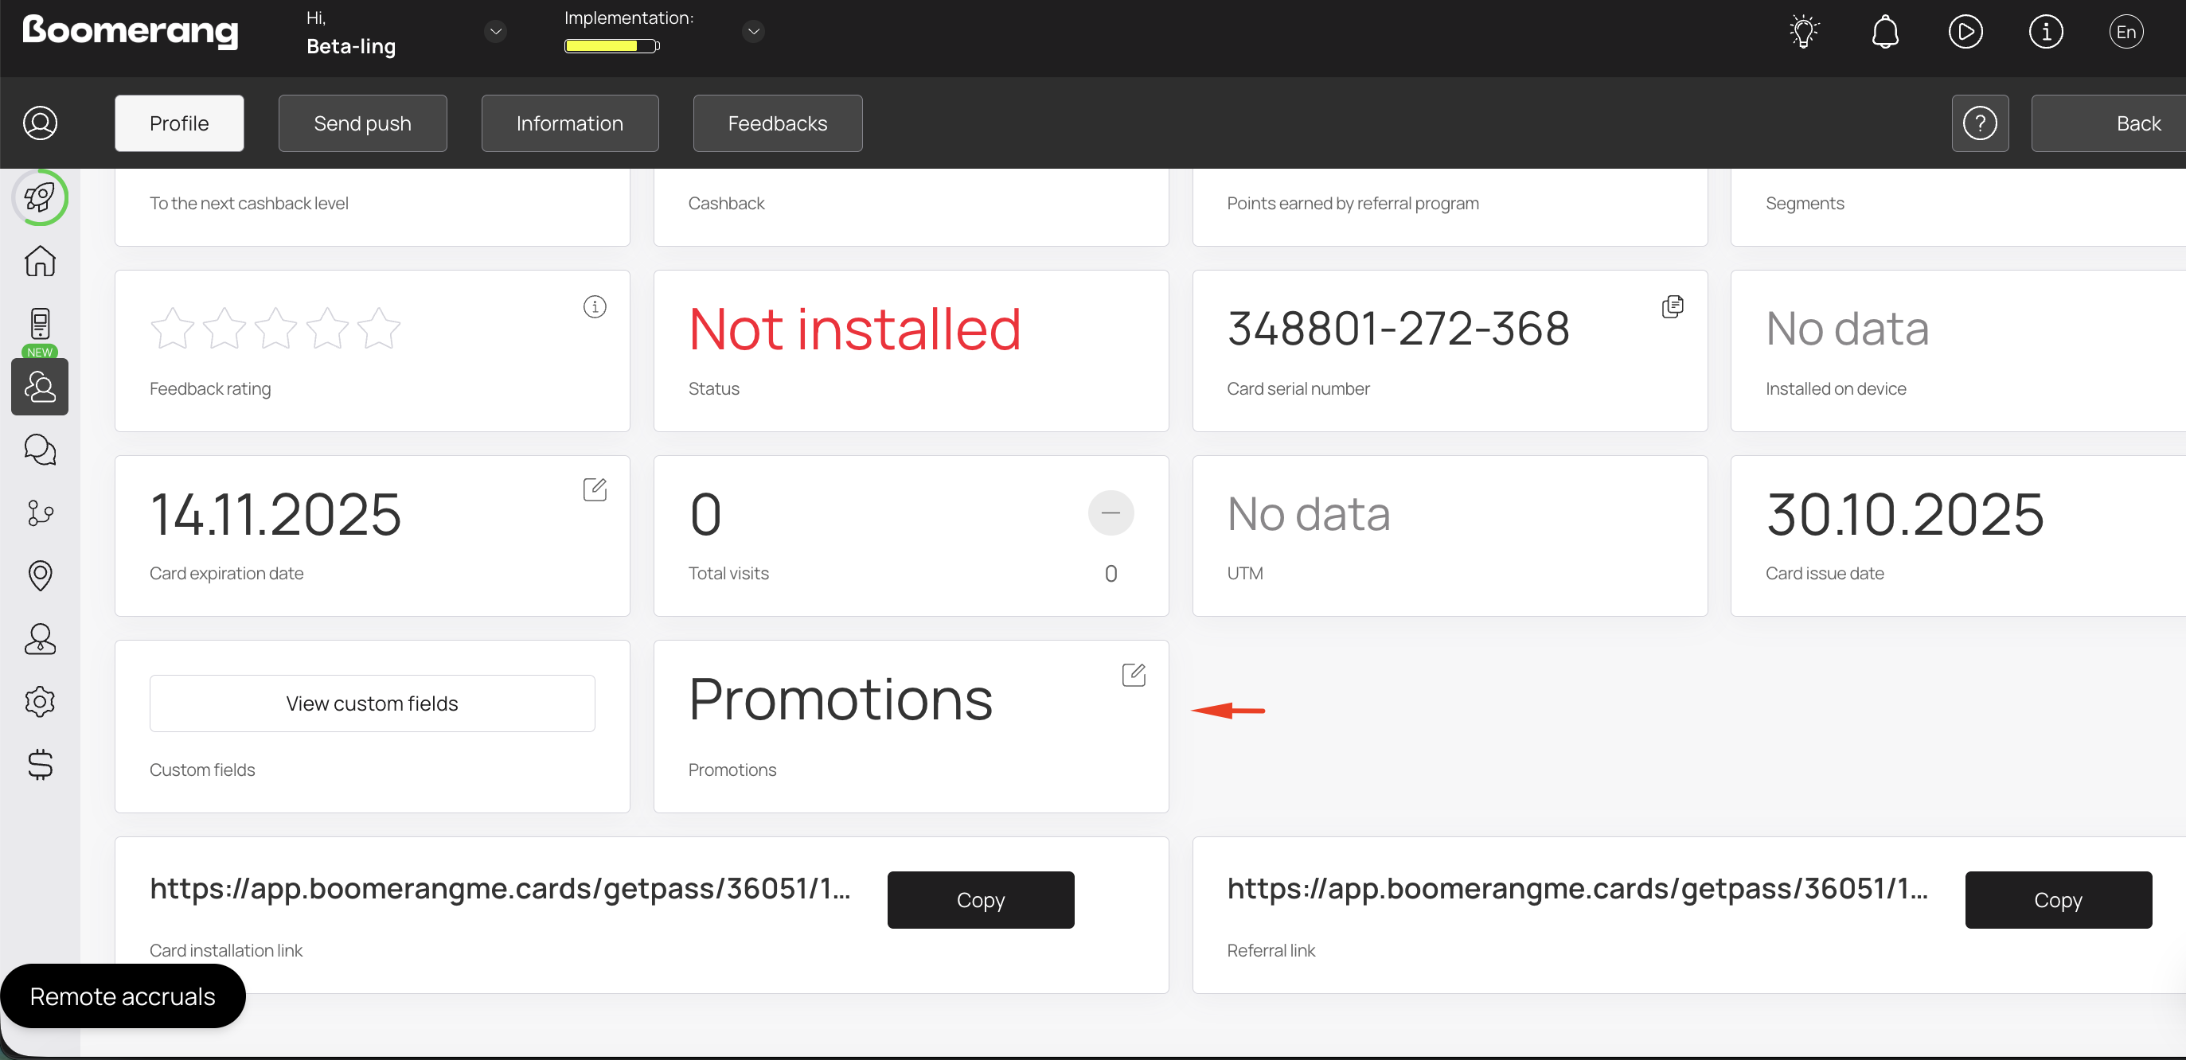
Task: Open the En language selector
Action: tap(2125, 32)
